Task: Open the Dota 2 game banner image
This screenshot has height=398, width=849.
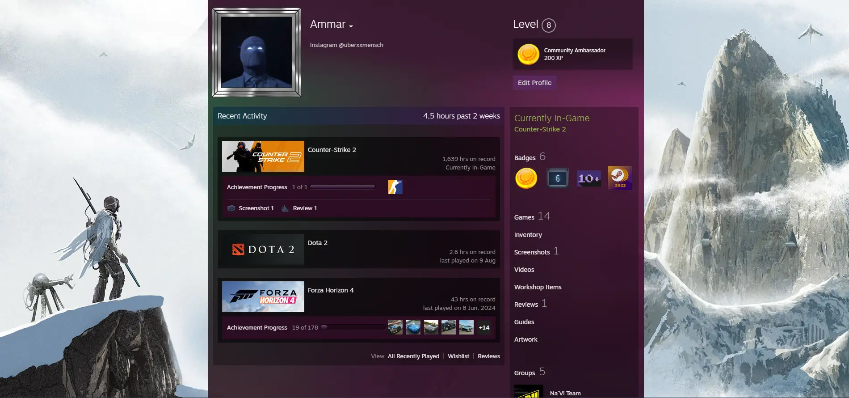Action: (x=263, y=250)
